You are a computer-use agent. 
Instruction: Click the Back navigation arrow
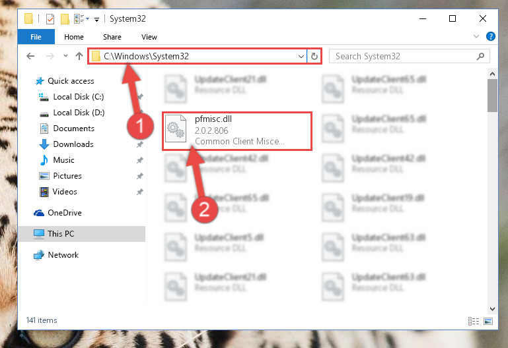click(30, 56)
